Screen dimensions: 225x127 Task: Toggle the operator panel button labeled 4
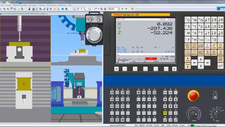pos(165,106)
